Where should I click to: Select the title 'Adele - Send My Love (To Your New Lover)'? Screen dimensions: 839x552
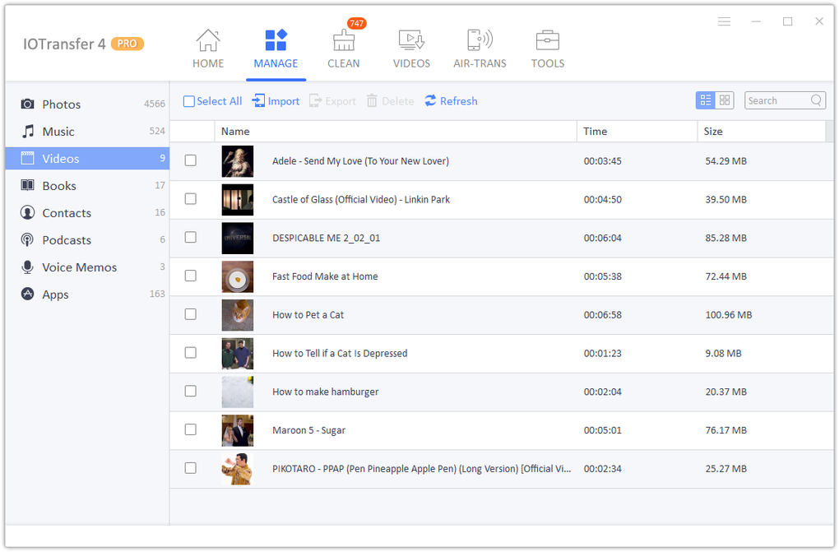[x=360, y=161]
